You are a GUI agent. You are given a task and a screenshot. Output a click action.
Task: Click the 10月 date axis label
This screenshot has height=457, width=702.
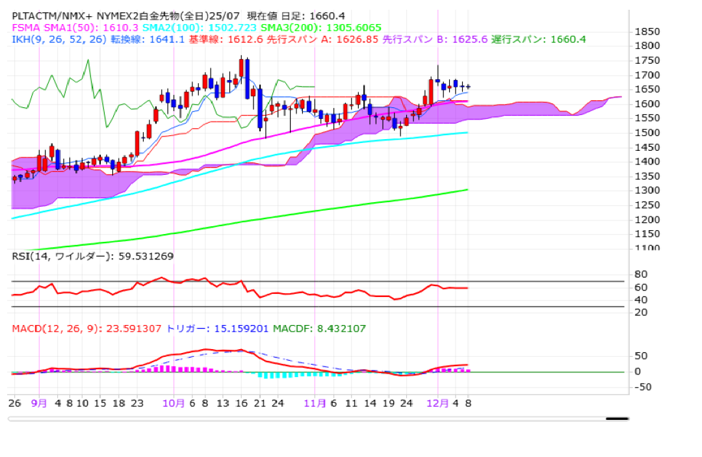pos(174,403)
